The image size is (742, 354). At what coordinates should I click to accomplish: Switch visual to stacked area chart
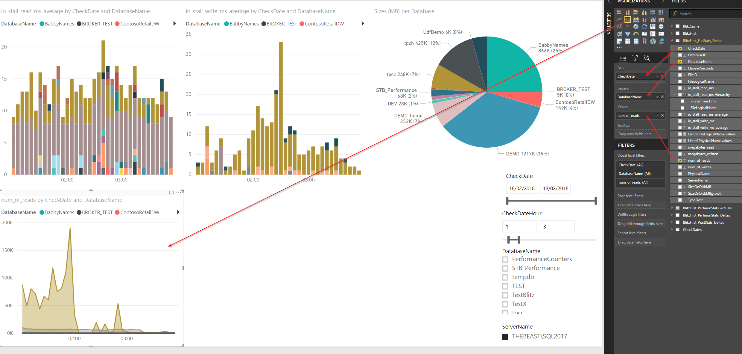[636, 19]
